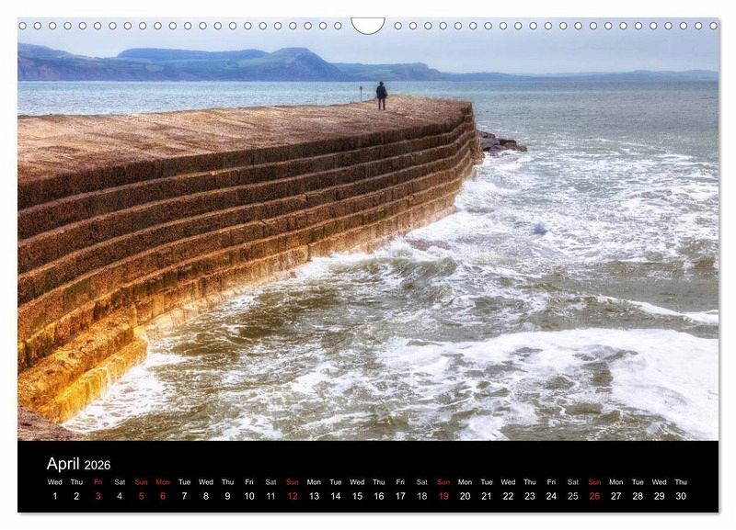Select day 13 Monday
Image resolution: width=736 pixels, height=530 pixels.
tap(314, 496)
